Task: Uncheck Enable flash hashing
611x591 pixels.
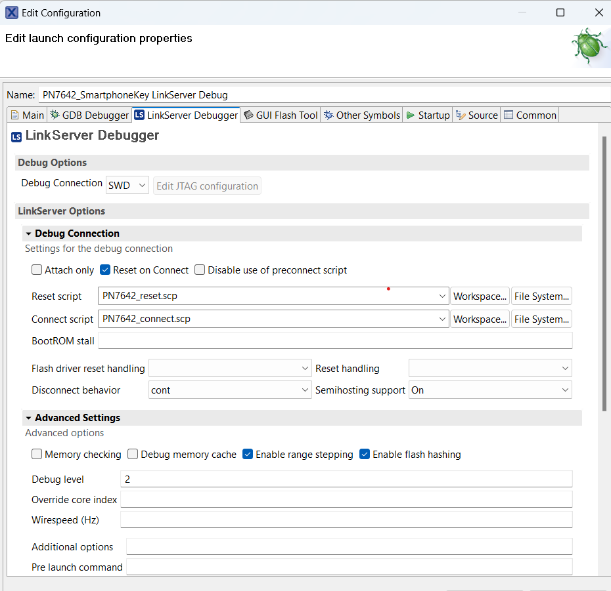Action: [x=365, y=454]
